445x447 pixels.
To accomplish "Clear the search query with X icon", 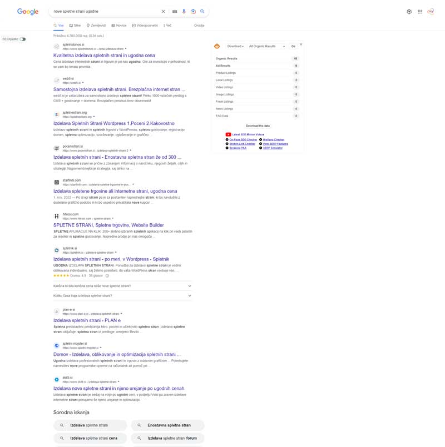I will [163, 12].
